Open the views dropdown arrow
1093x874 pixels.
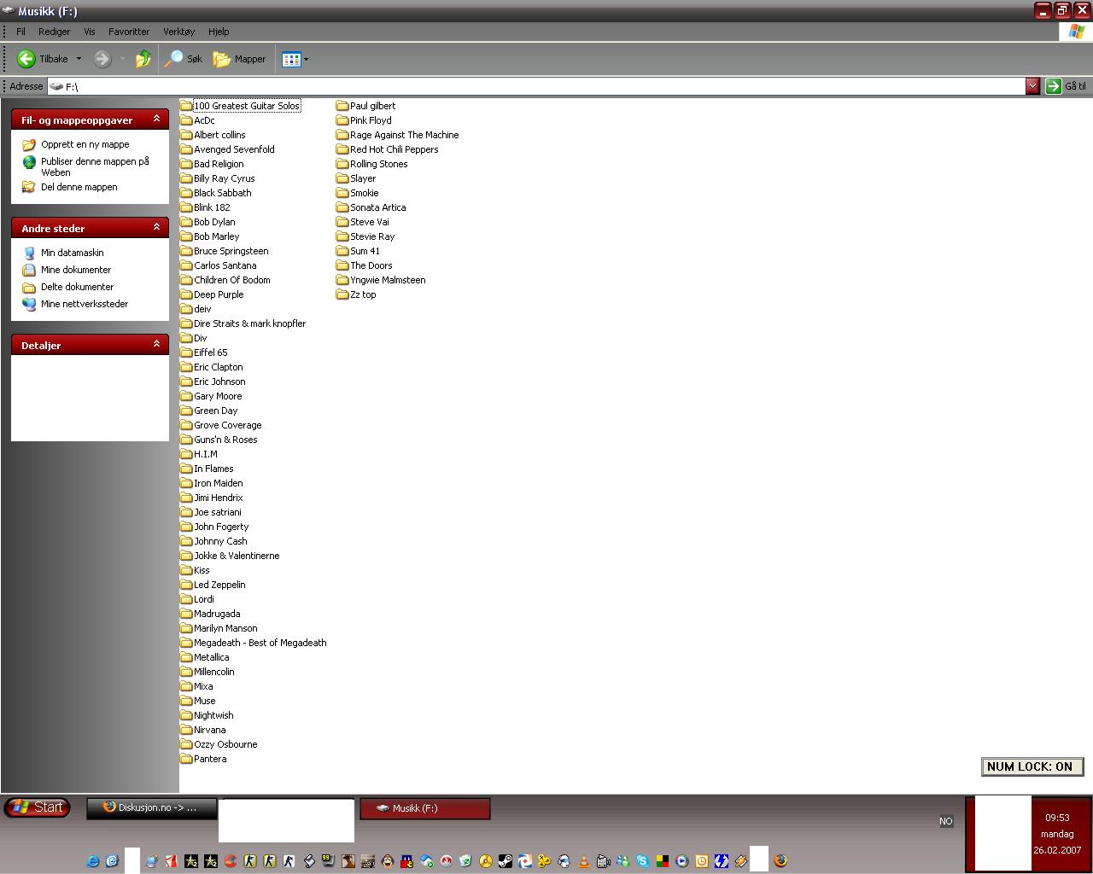[307, 60]
